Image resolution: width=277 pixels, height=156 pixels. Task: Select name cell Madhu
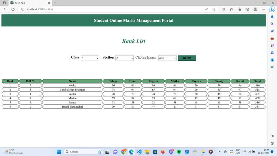(72, 98)
